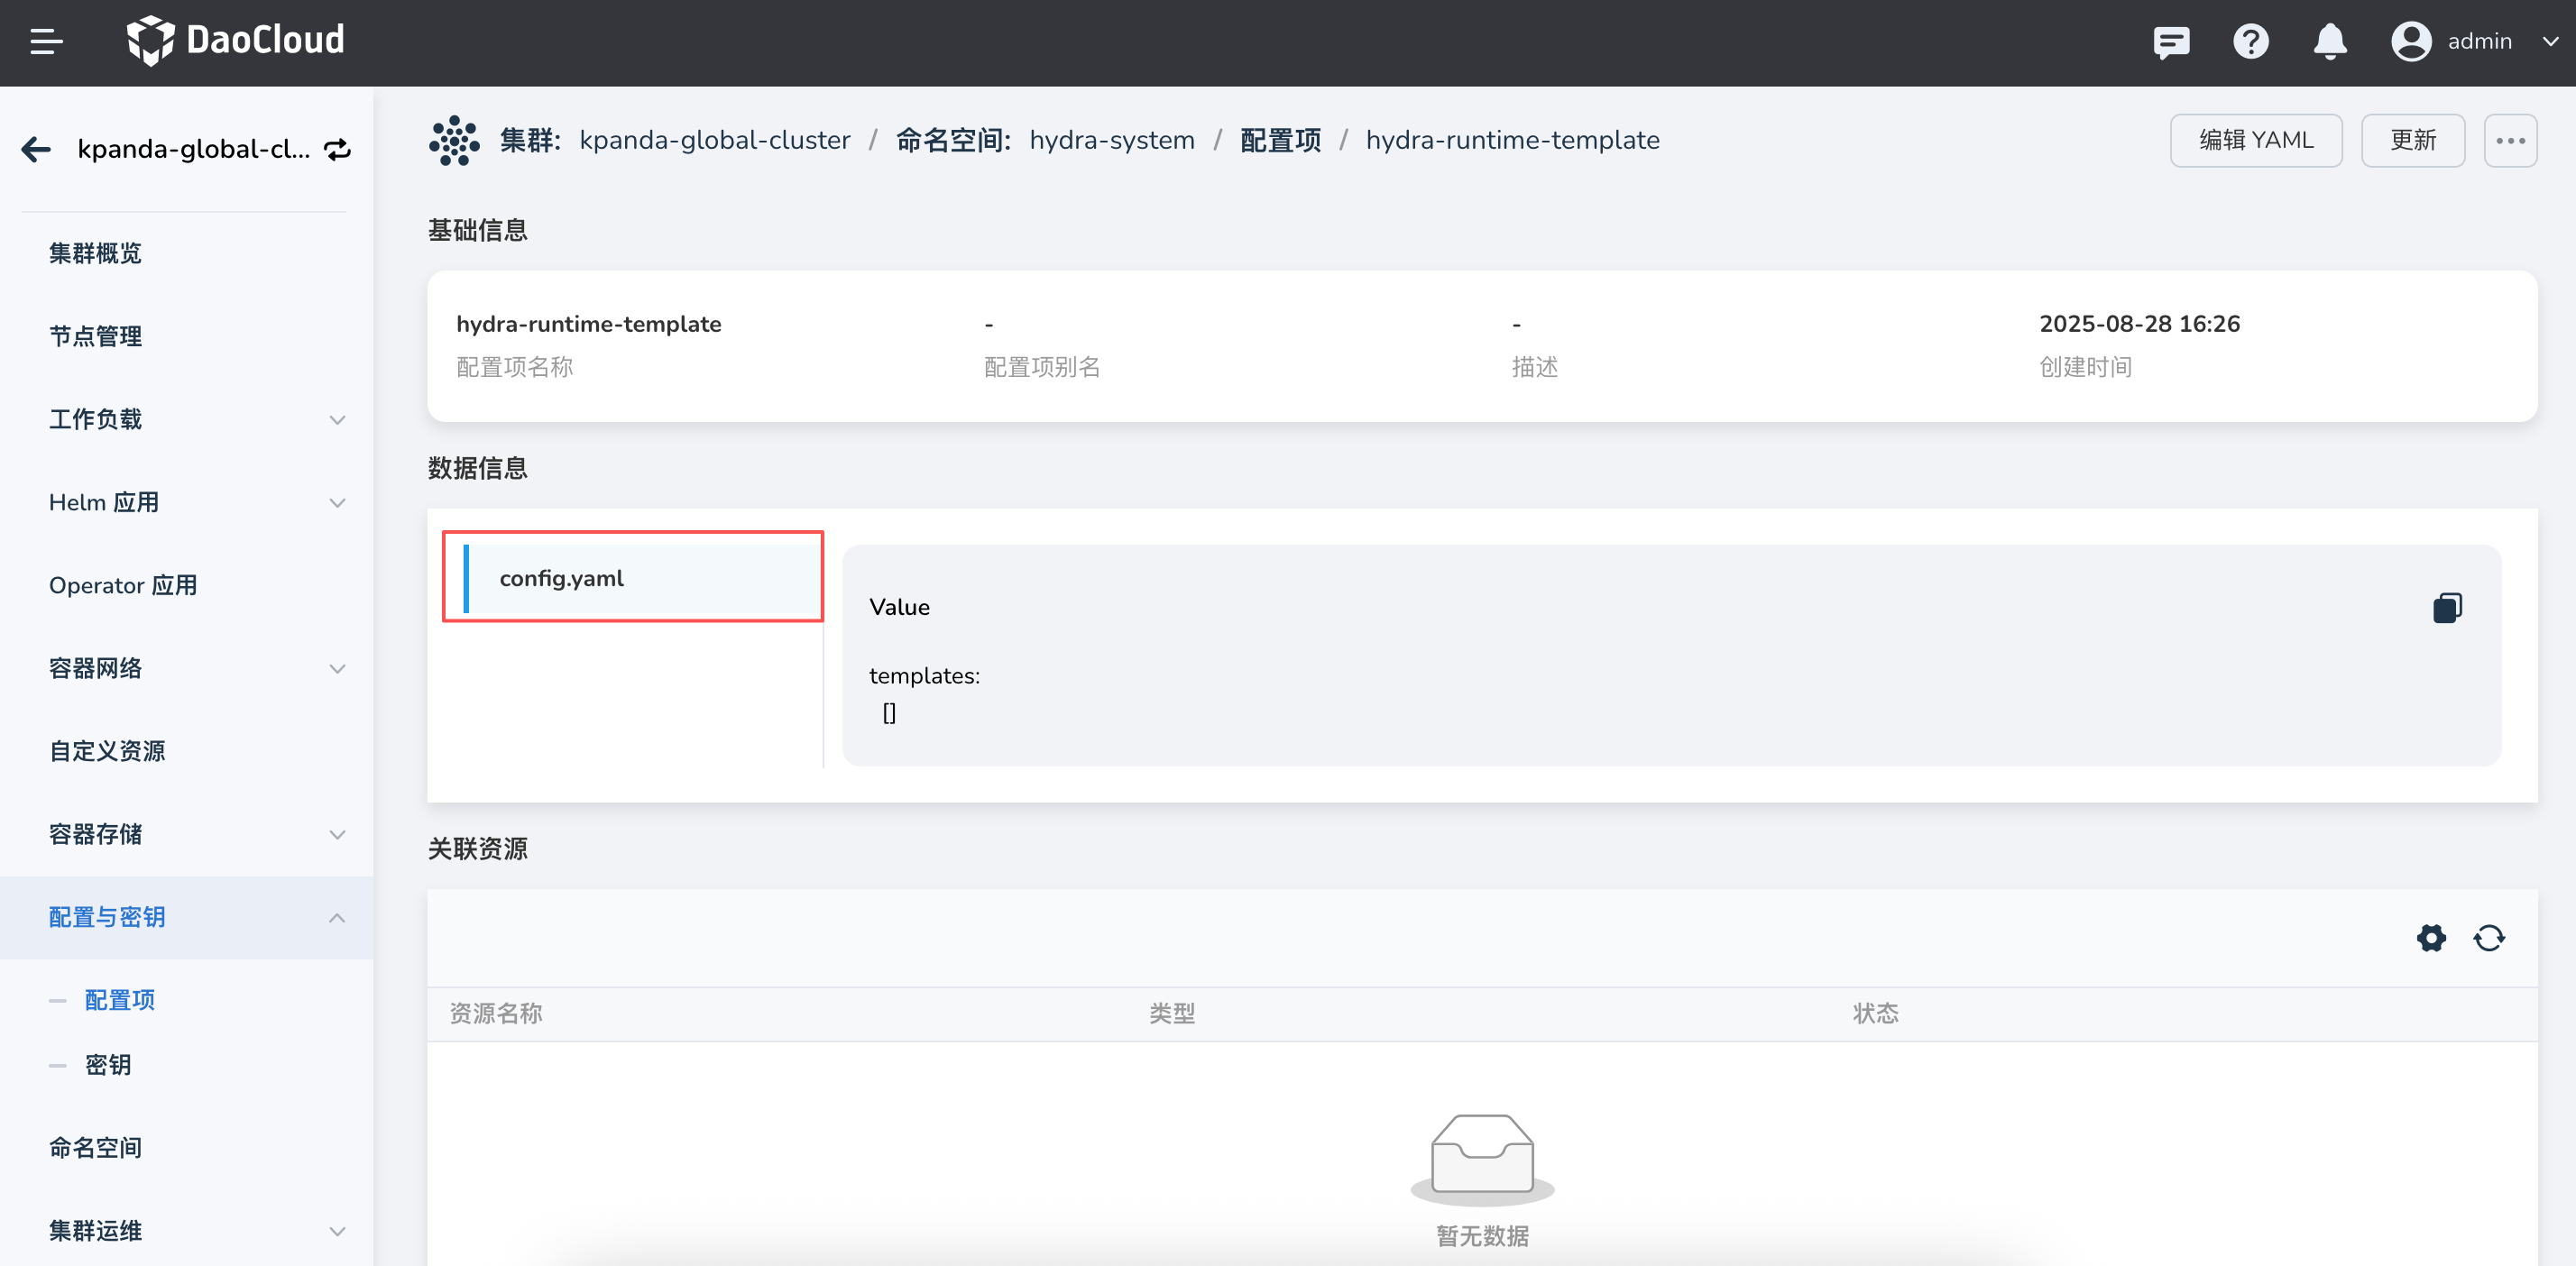Open the notifications bell
The width and height of the screenshot is (2576, 1266).
(2329, 42)
